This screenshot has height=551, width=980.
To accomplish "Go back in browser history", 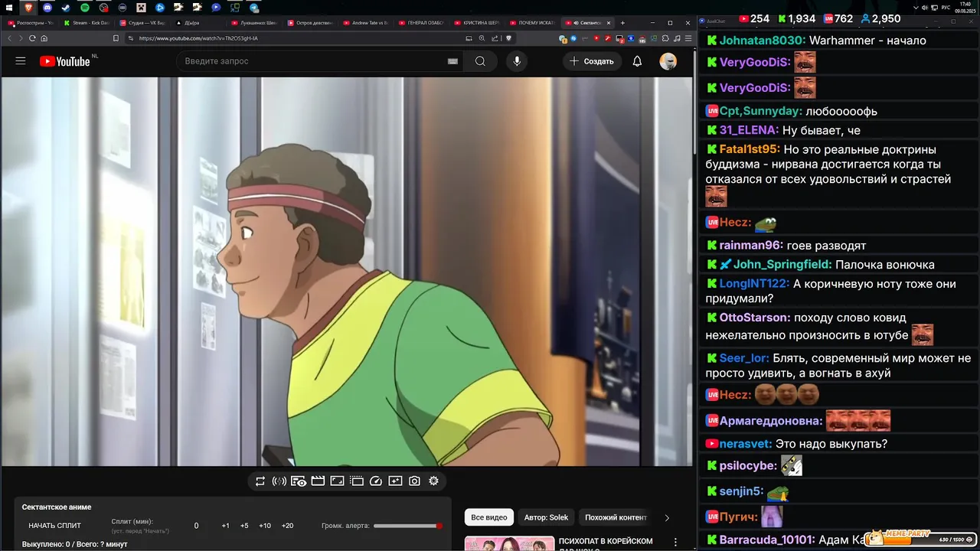I will point(10,38).
